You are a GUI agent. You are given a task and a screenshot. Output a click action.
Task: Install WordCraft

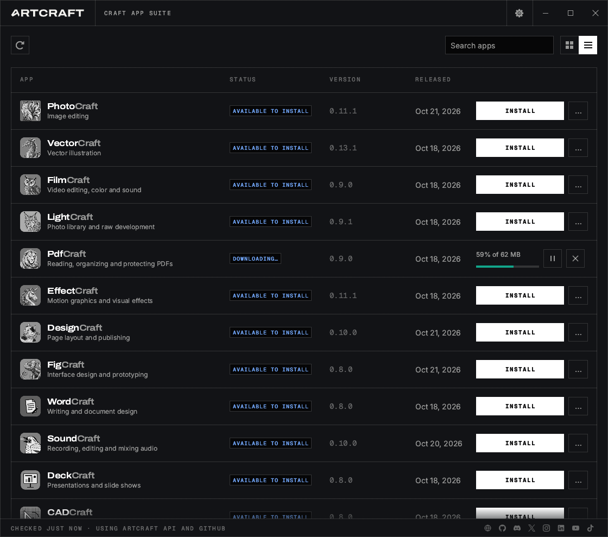[520, 406]
